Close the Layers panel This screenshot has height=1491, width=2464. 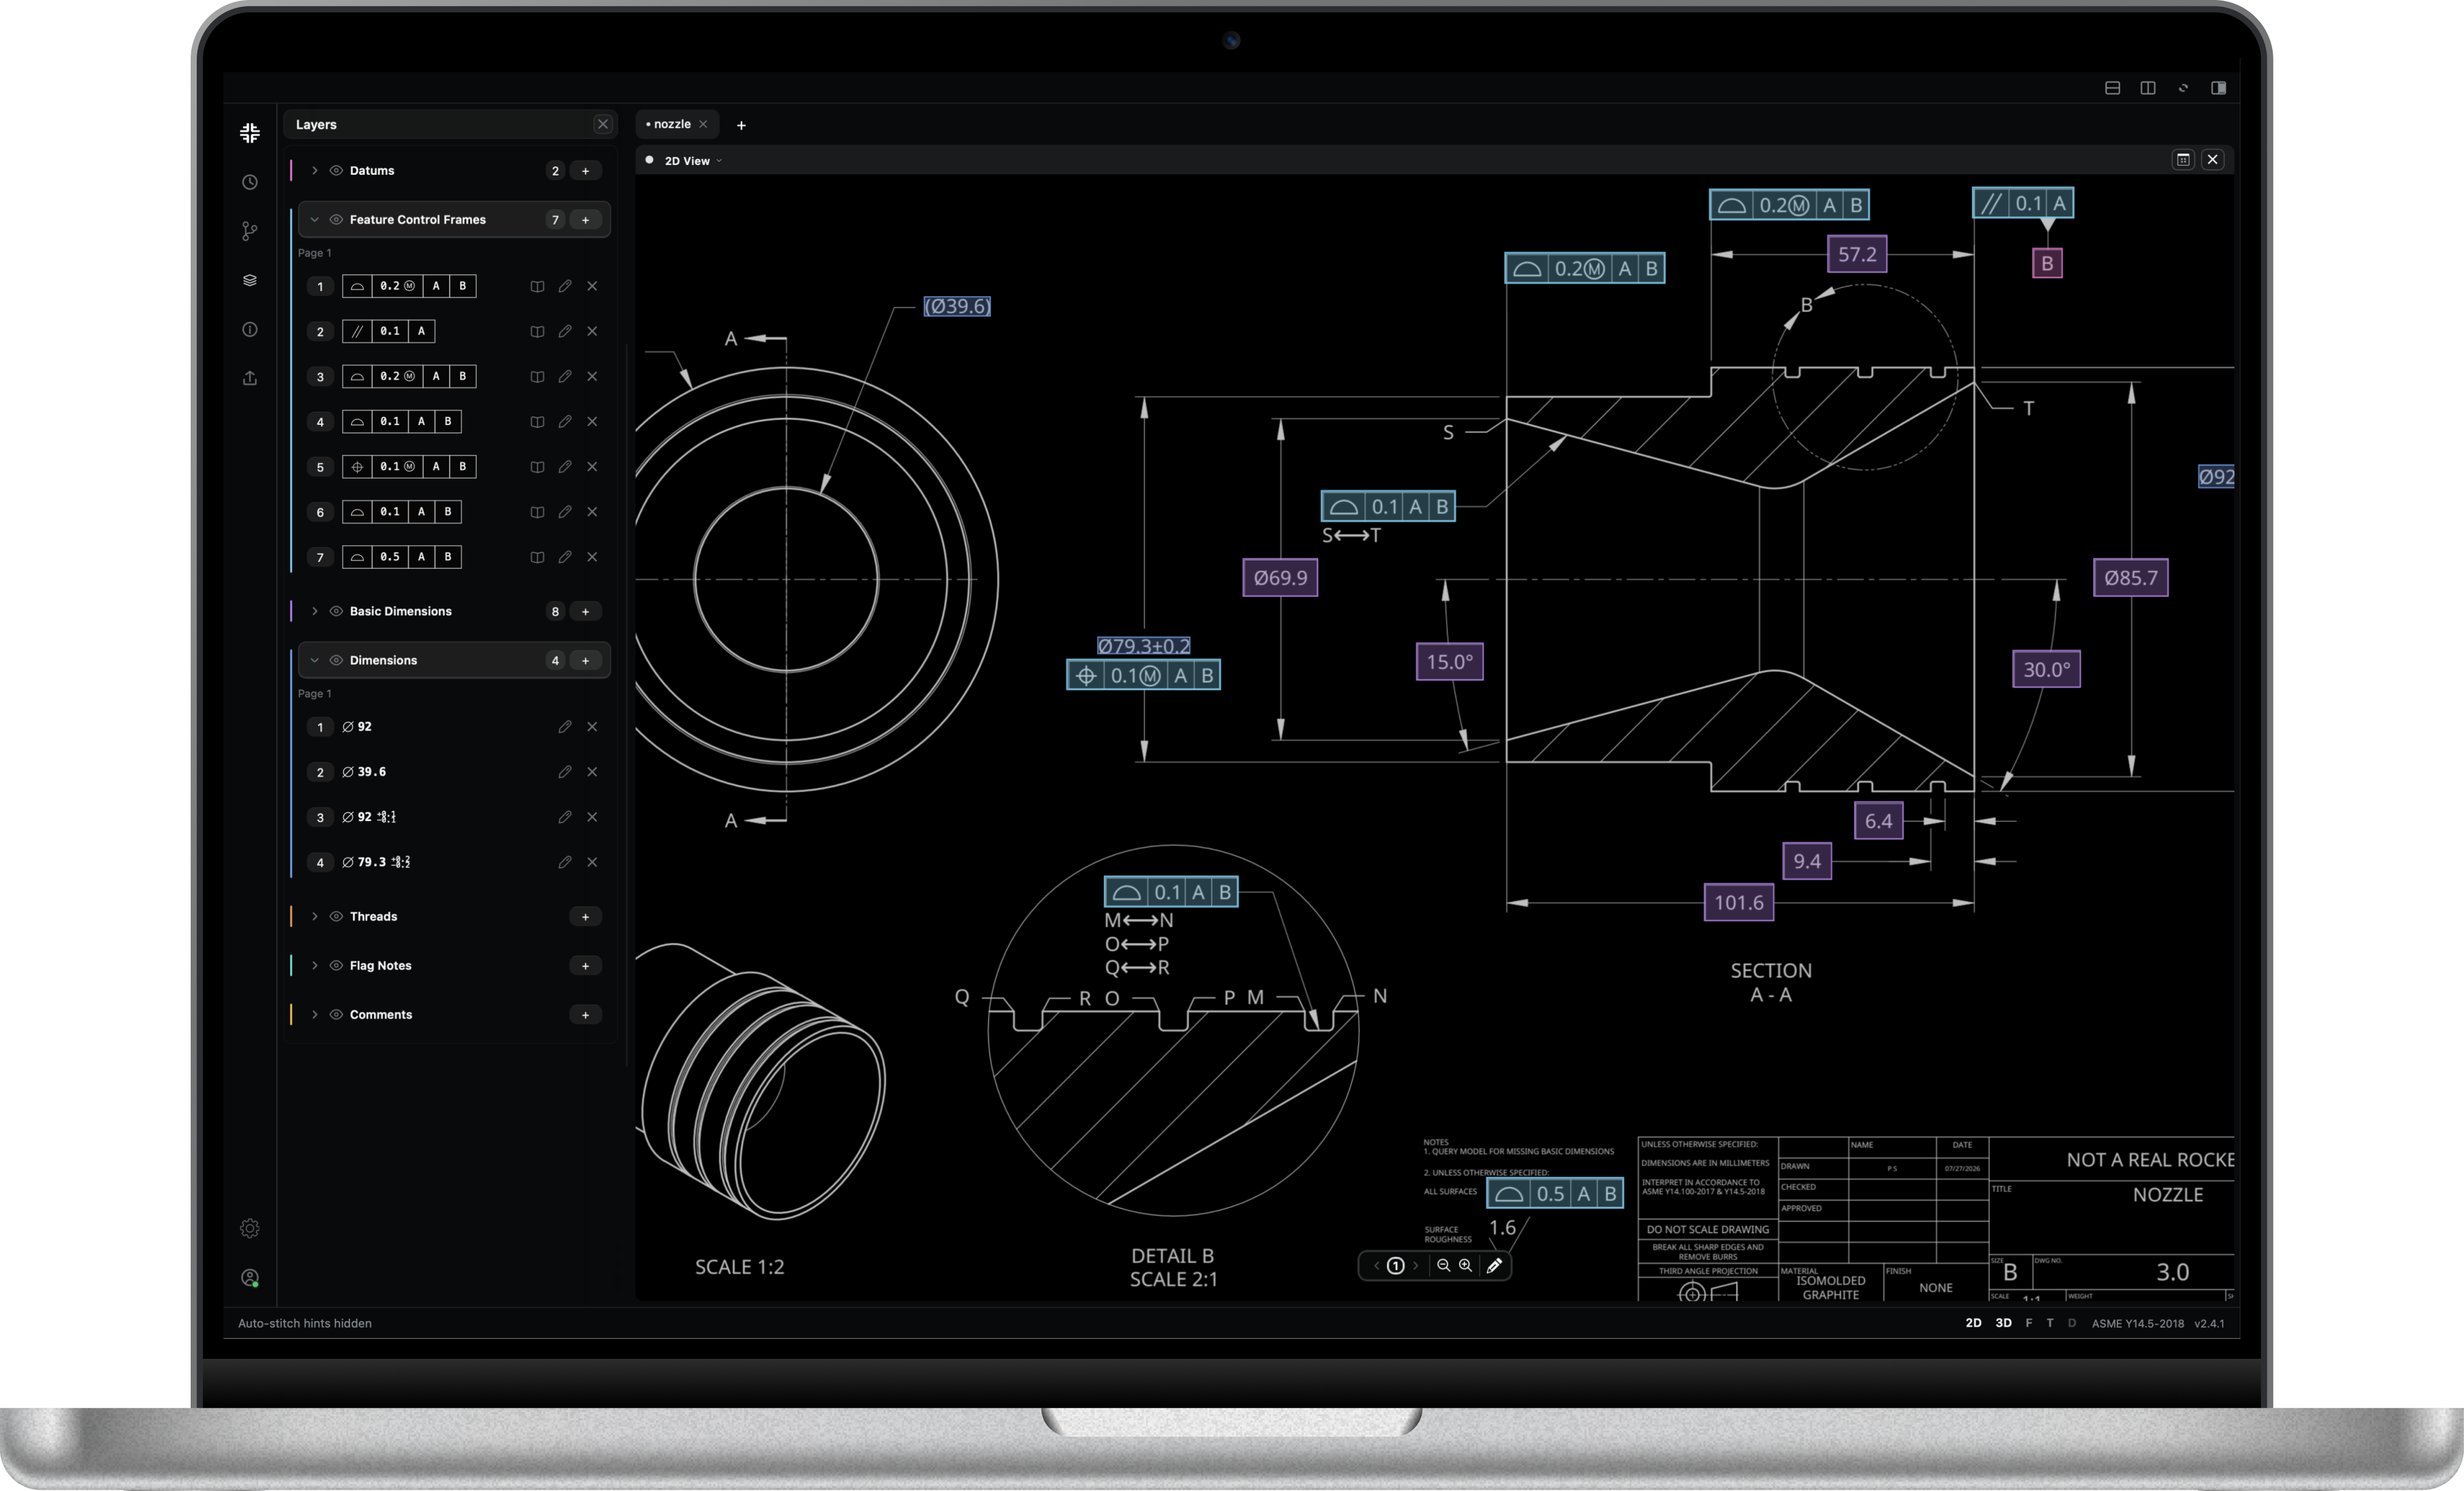click(x=602, y=124)
